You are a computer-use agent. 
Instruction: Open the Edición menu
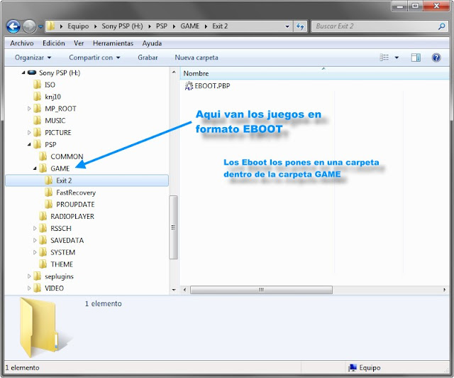point(54,43)
